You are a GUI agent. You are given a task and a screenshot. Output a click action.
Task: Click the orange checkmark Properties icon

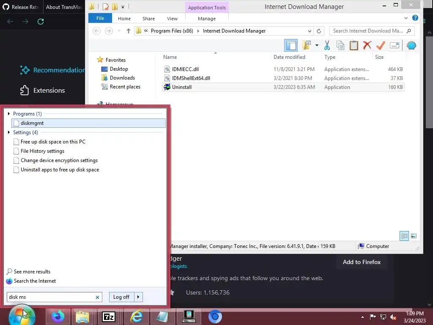pos(381,45)
